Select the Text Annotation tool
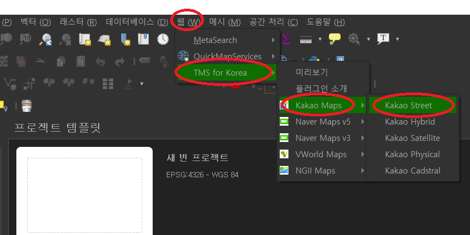 click(383, 39)
